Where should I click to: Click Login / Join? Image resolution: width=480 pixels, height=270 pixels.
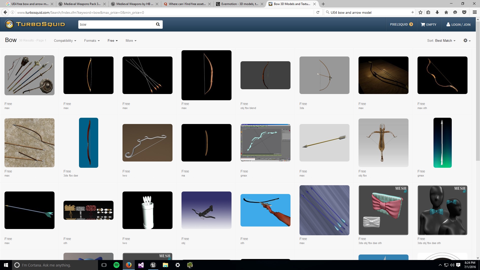point(458,24)
